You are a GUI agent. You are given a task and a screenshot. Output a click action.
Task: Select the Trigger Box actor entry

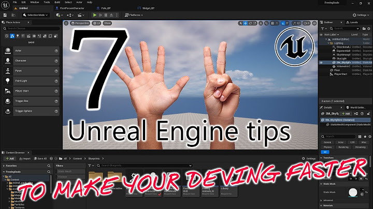[x=31, y=101]
